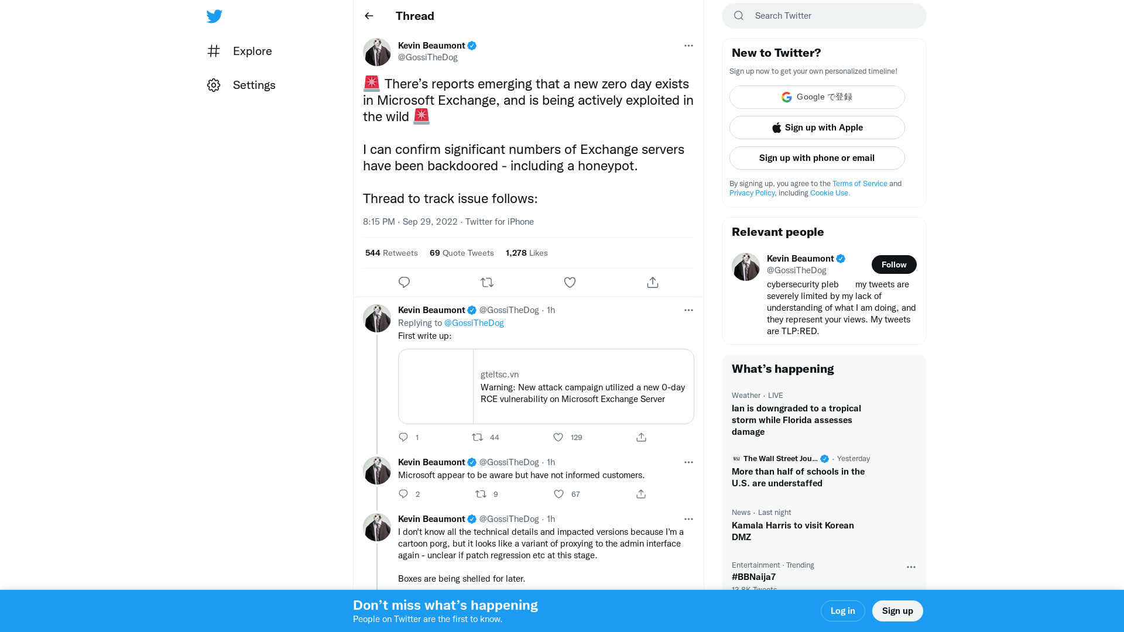Open more options on the main tweet
This screenshot has width=1124, height=632.
point(688,46)
